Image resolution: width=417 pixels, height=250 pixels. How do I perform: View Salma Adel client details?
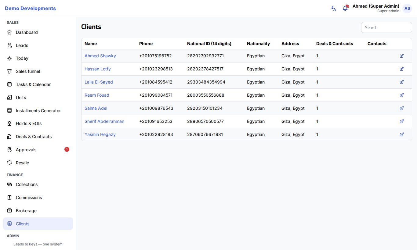tap(96, 108)
